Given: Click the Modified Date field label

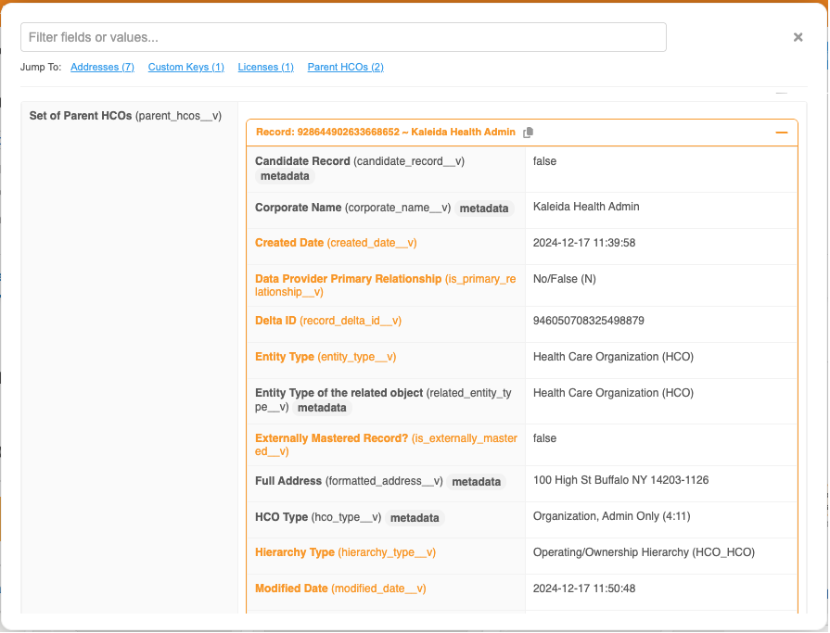Looking at the screenshot, I should 340,589.
